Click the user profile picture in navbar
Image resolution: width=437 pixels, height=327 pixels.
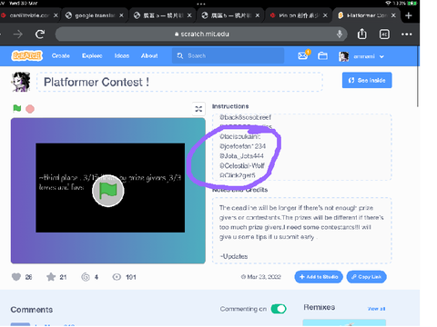pos(343,56)
